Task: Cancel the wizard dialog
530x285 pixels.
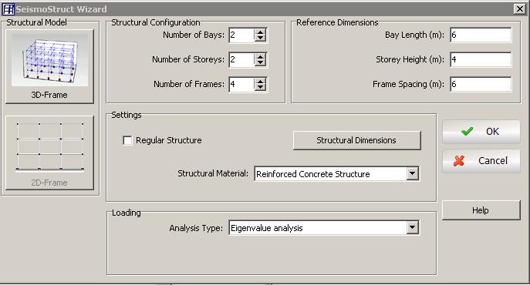Action: point(481,161)
